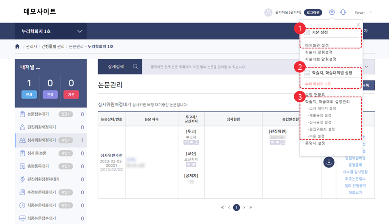
Task: Select 메인화면 설정 in settings menu
Action: pos(317,45)
